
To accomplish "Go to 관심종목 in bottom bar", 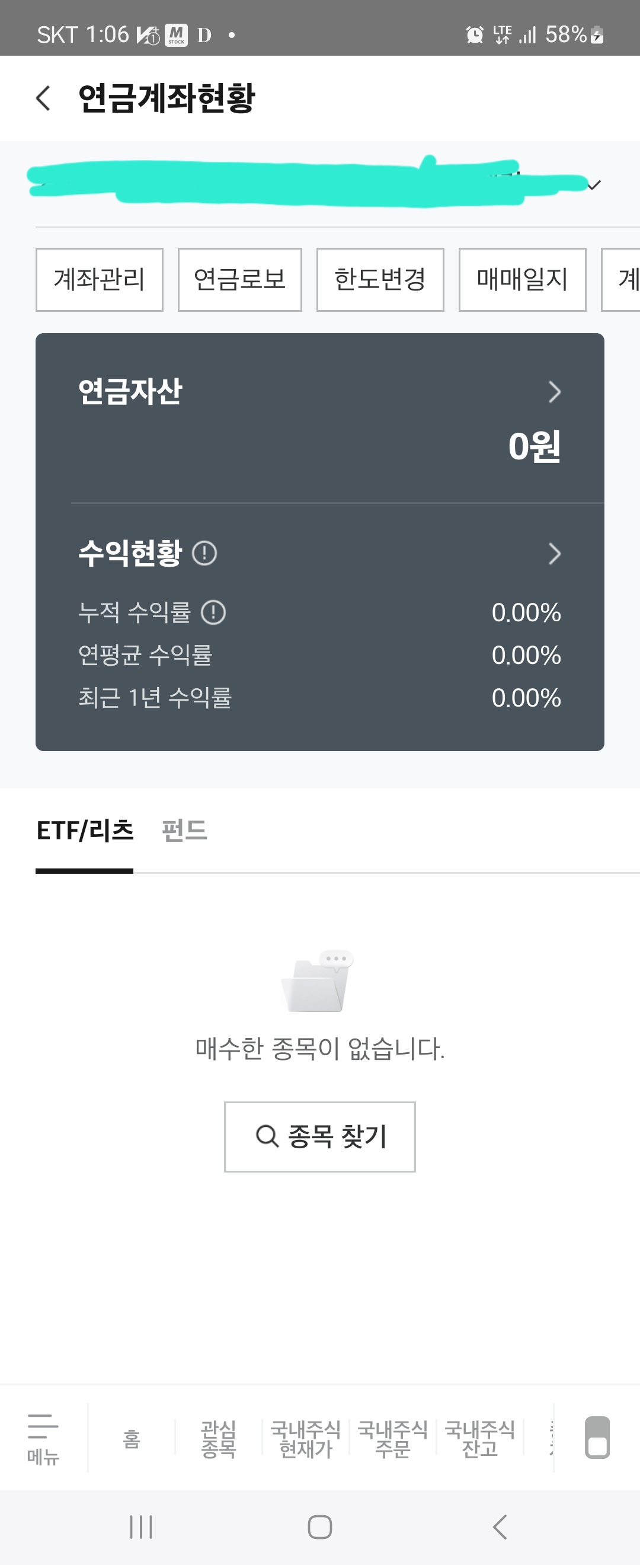I will click(218, 1439).
